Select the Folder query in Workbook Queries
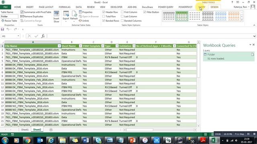 (x=228, y=56)
